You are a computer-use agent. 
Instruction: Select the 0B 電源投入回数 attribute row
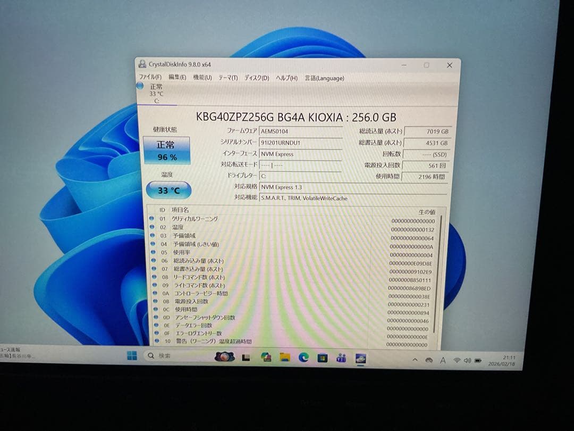point(292,302)
